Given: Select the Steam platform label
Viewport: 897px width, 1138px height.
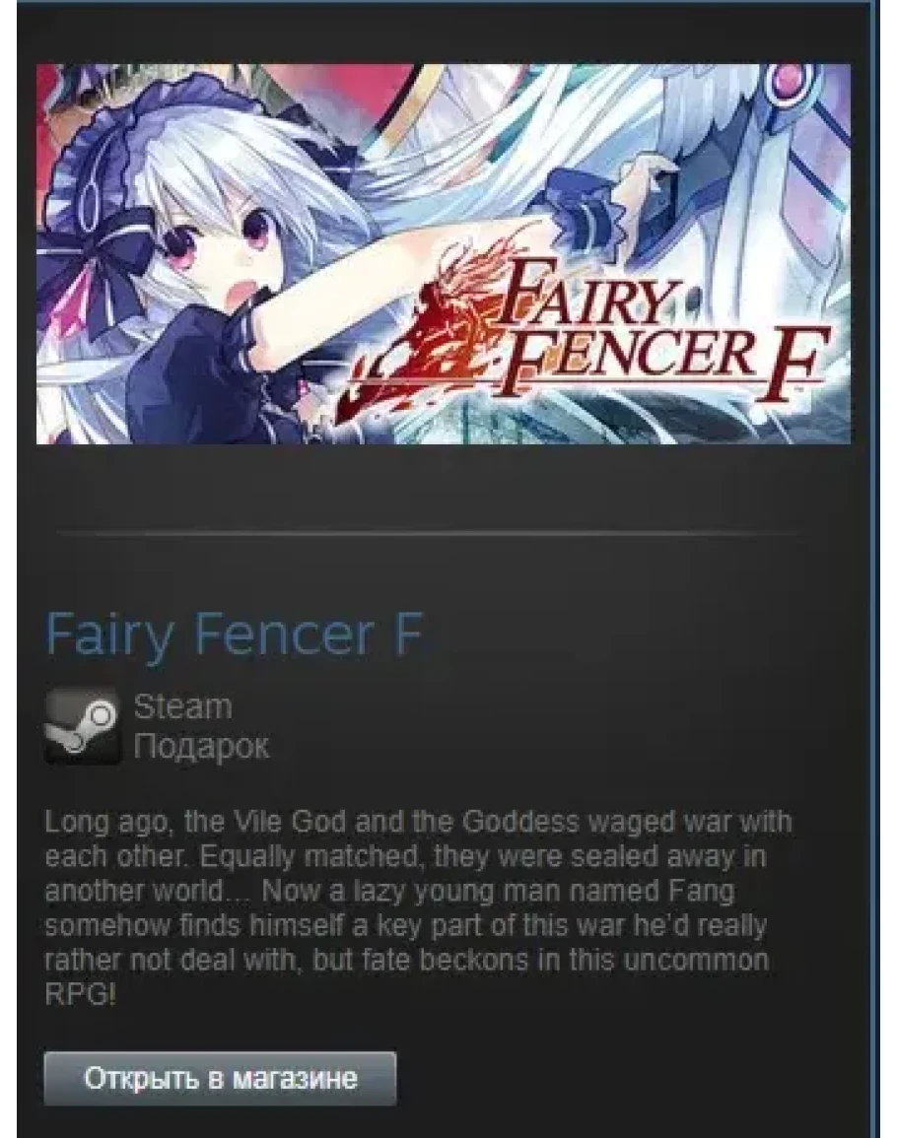Looking at the screenshot, I should click(182, 706).
